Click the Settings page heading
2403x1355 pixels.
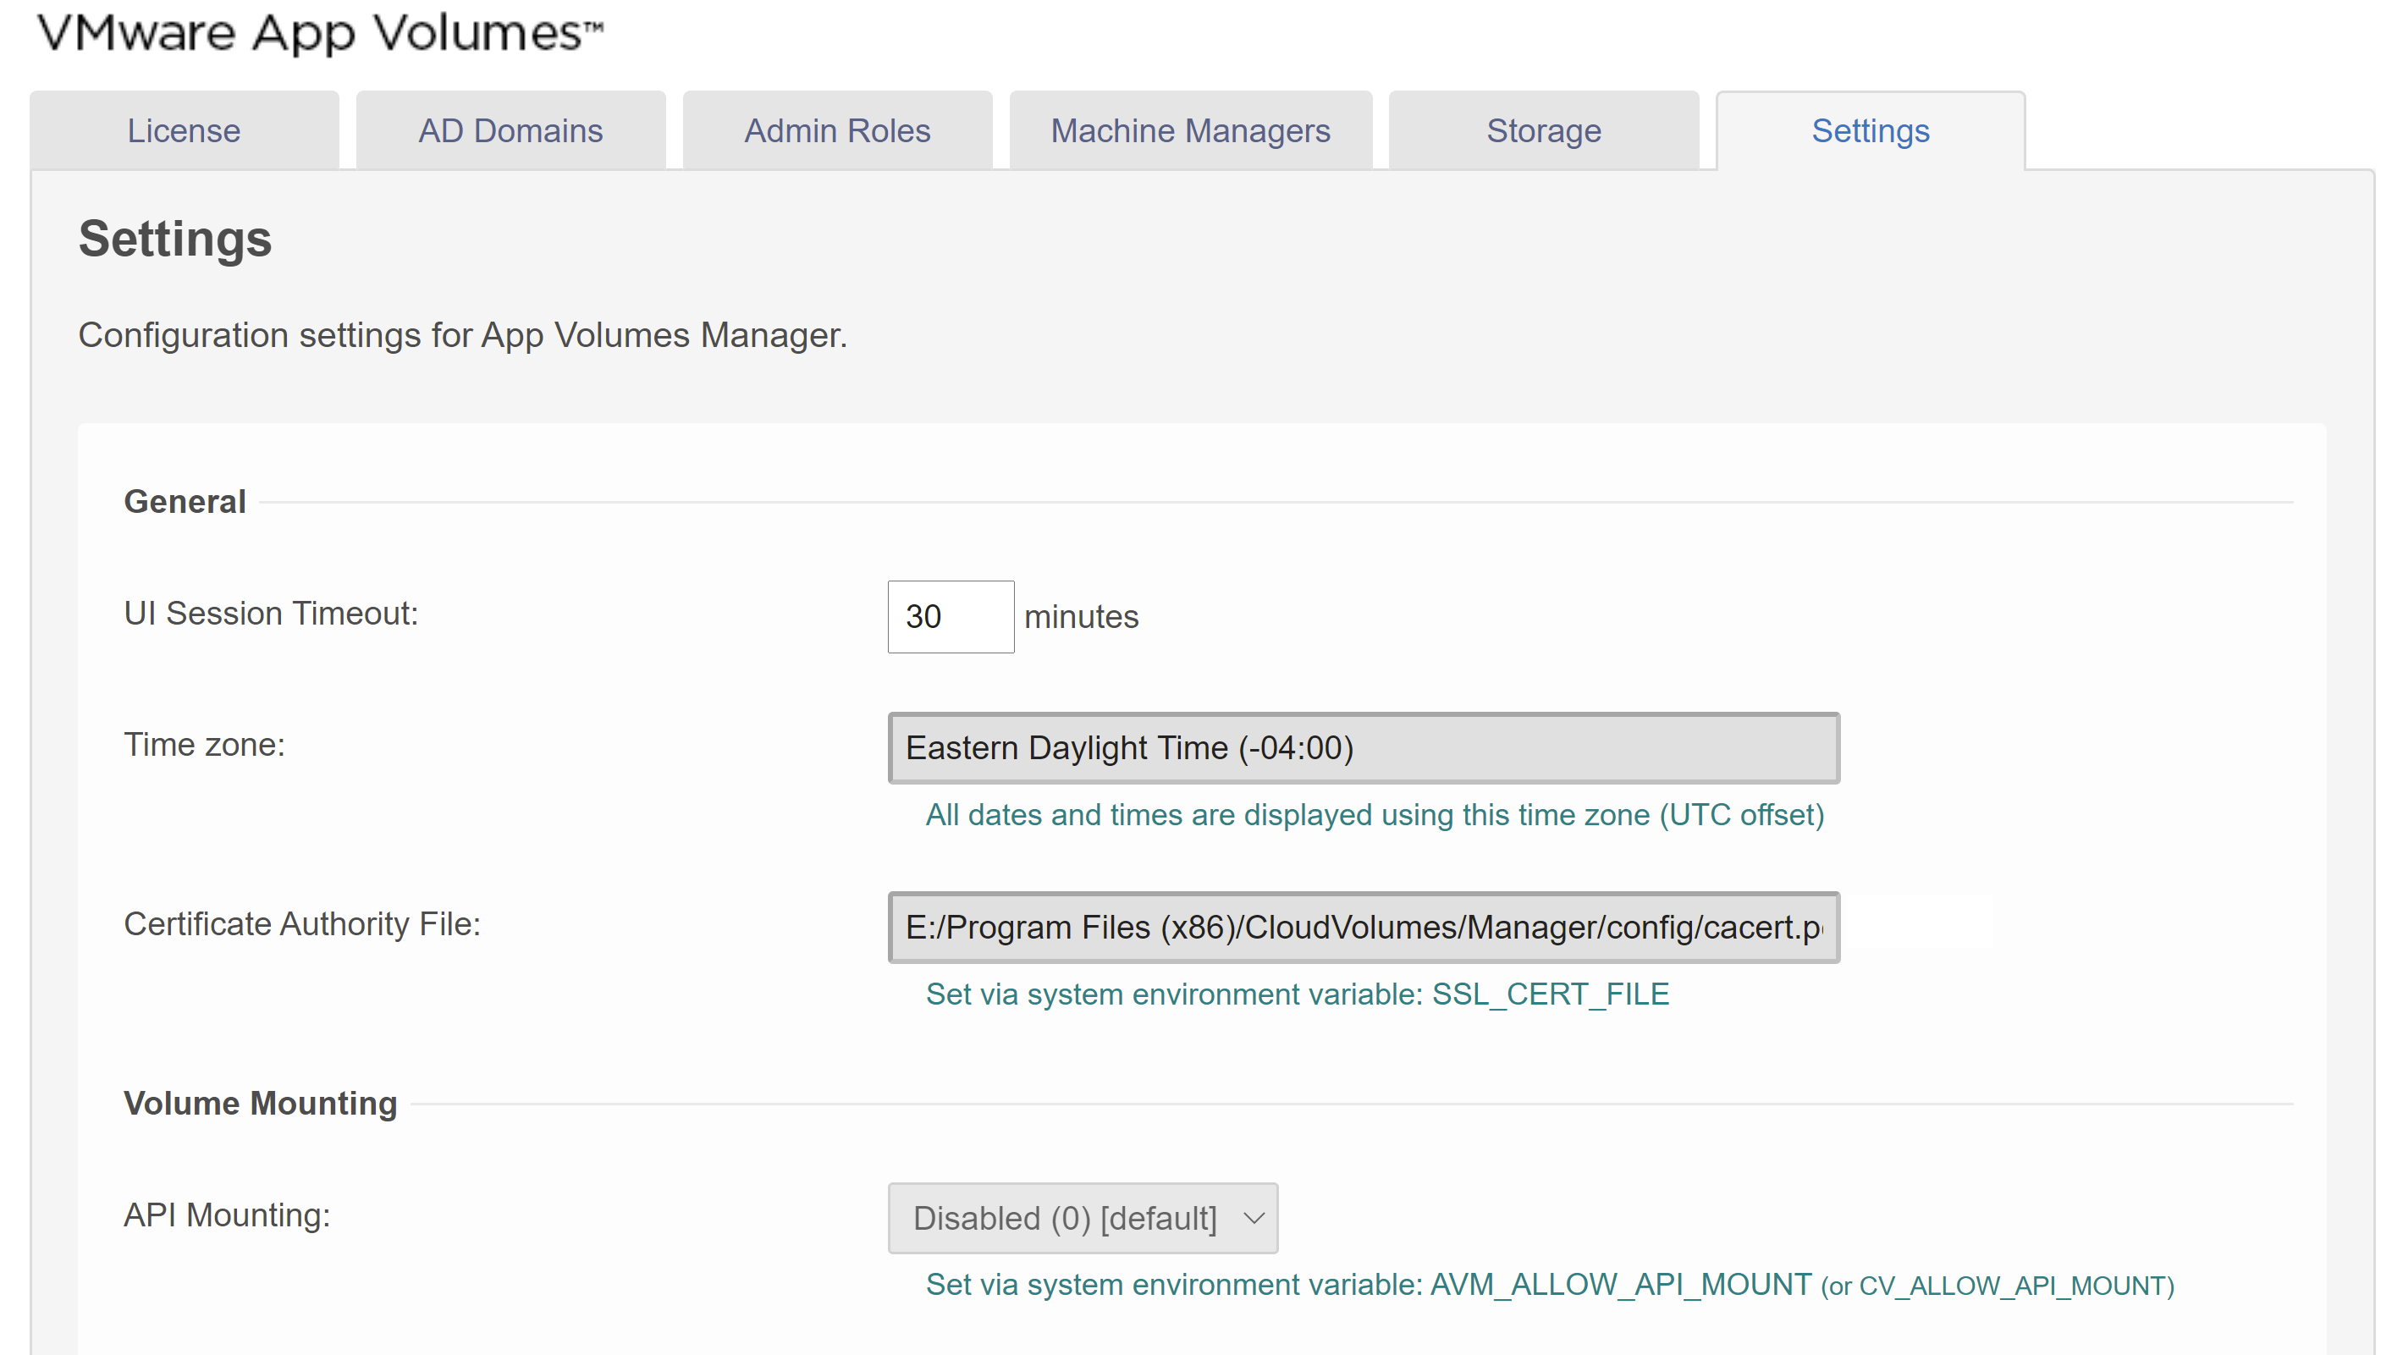(174, 239)
